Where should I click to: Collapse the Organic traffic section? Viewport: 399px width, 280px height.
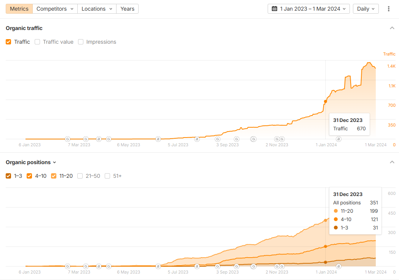pos(392,28)
